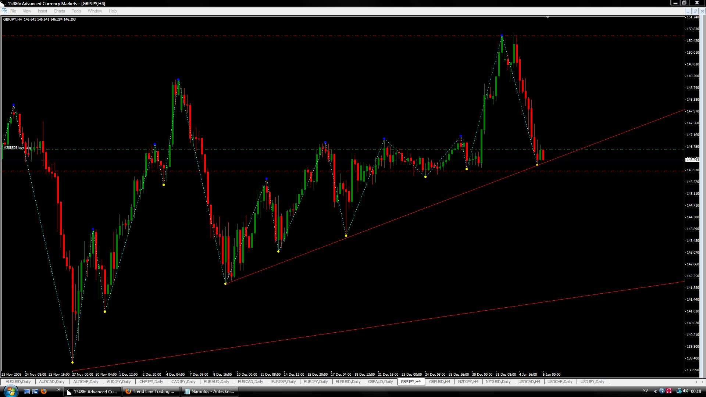Open the Windows Start orb
706x397 pixels.
click(11, 391)
